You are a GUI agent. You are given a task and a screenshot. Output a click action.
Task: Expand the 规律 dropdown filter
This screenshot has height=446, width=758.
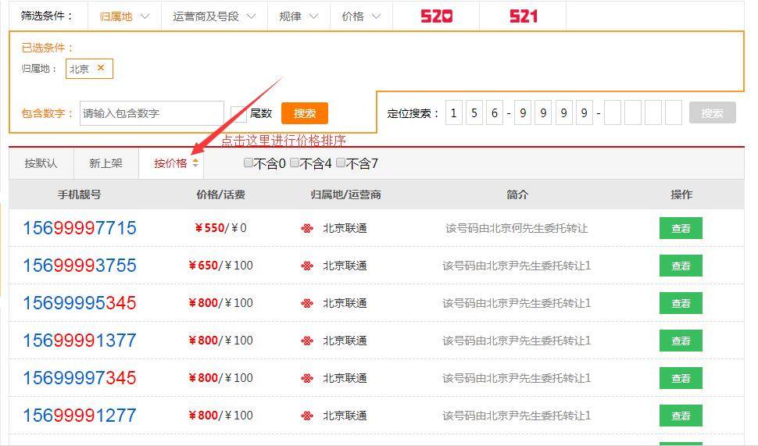pos(299,16)
